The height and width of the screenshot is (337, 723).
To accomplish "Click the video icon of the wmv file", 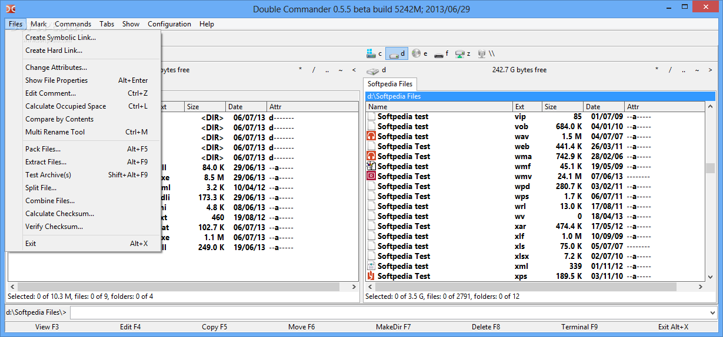I will (x=371, y=176).
